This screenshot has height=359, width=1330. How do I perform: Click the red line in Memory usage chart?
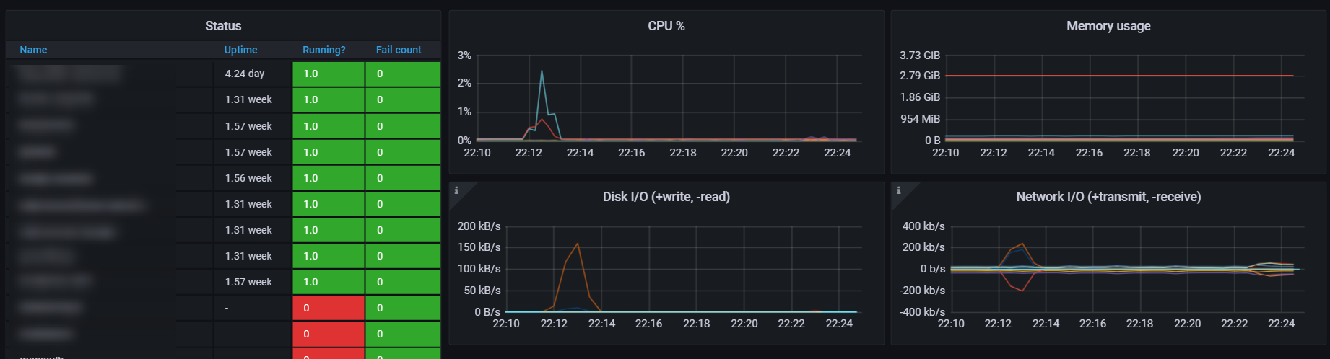point(1119,76)
